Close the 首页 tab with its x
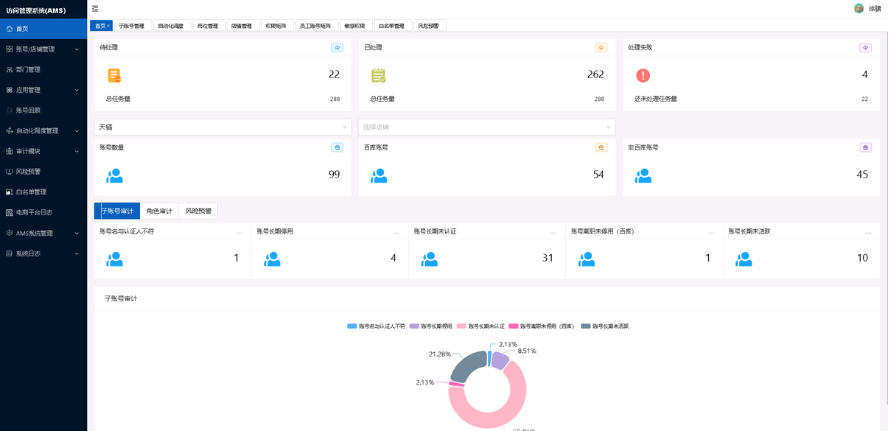888x431 pixels. point(108,26)
